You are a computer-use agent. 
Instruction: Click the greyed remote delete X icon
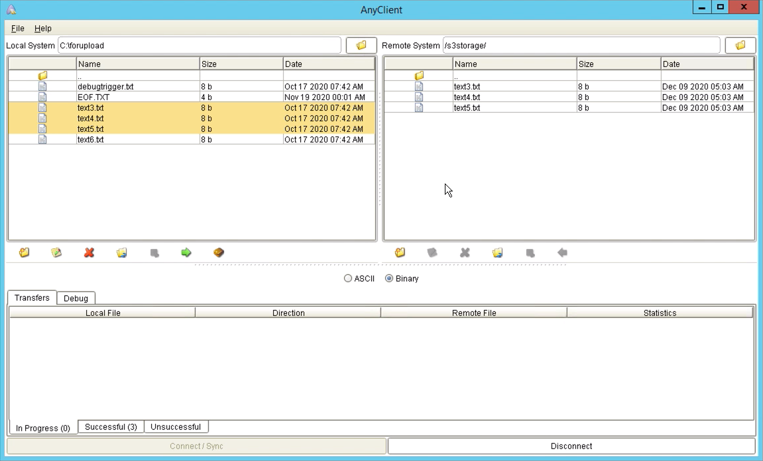(465, 252)
